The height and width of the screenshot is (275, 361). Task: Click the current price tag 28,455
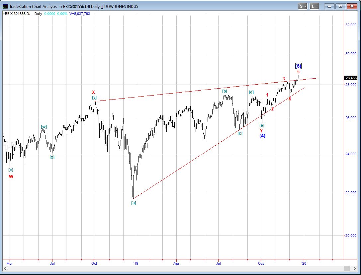click(351, 78)
